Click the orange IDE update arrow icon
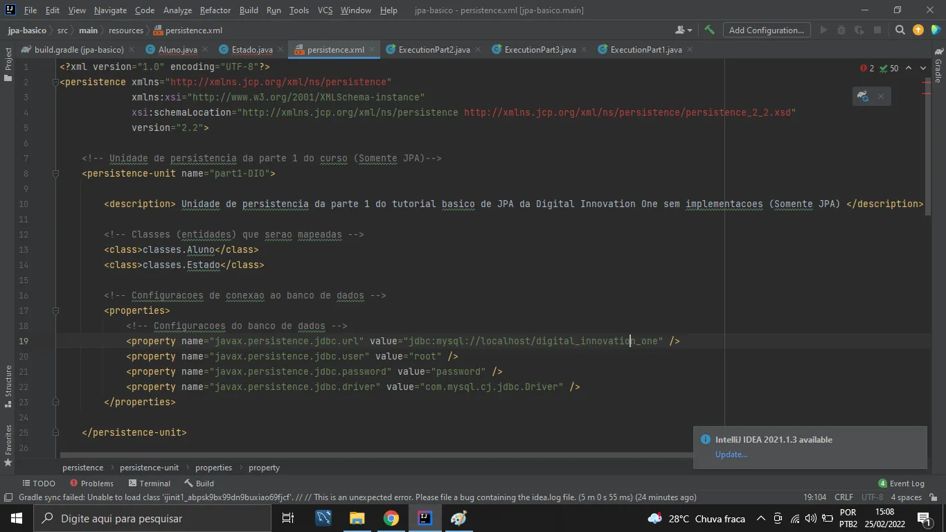Screen dimensions: 946x532 pos(918,30)
